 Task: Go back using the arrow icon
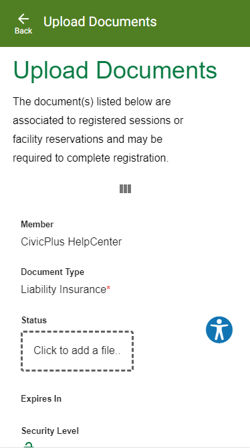(23, 19)
